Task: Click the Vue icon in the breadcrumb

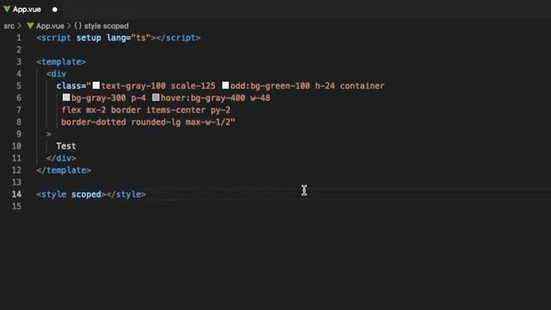Action: [31, 26]
